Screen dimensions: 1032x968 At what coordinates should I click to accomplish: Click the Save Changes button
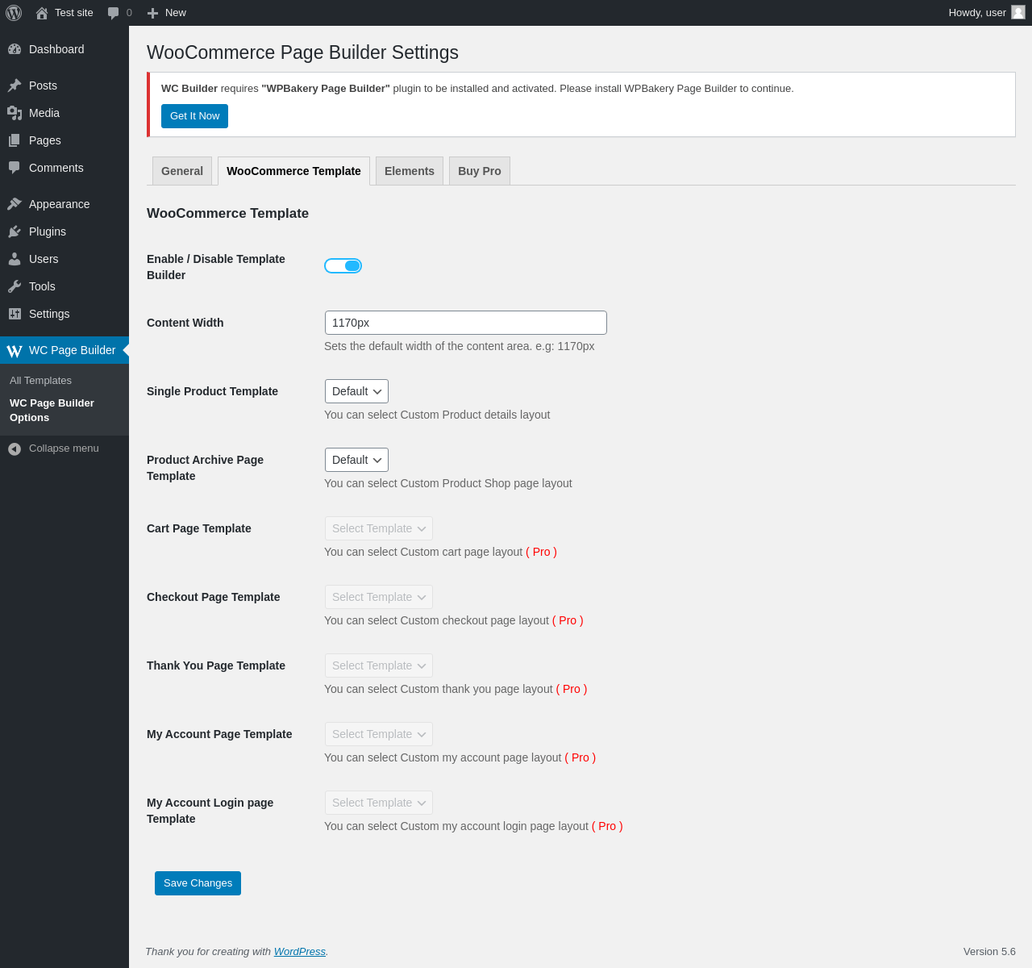(198, 883)
